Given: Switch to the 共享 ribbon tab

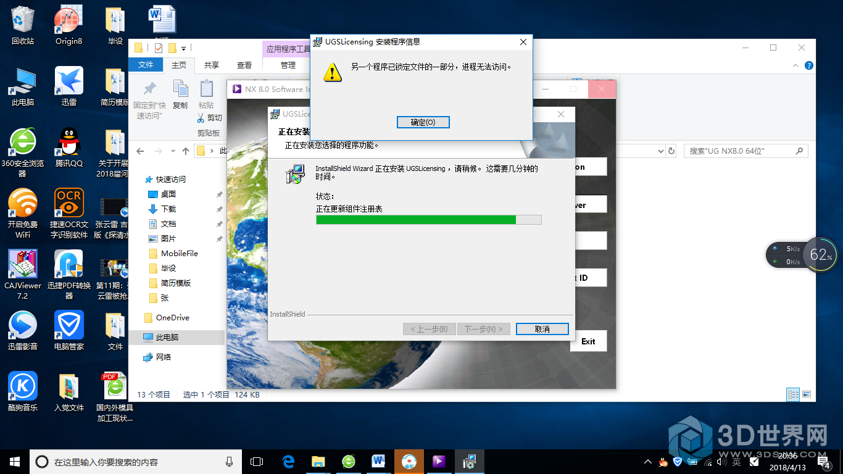Looking at the screenshot, I should [x=212, y=65].
